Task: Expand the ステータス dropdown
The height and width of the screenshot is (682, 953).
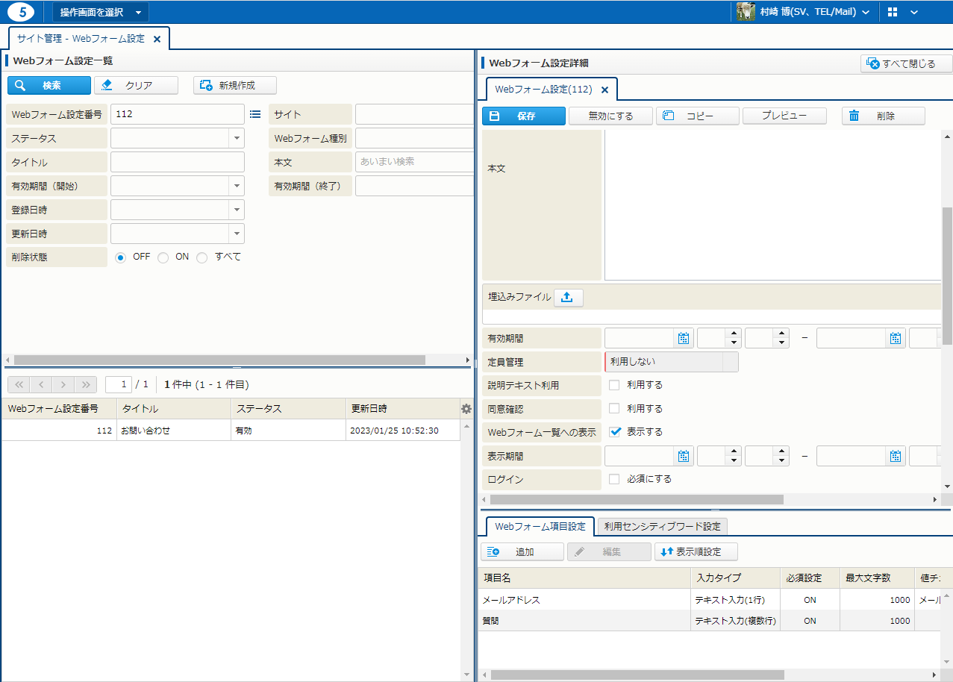Action: click(x=236, y=138)
